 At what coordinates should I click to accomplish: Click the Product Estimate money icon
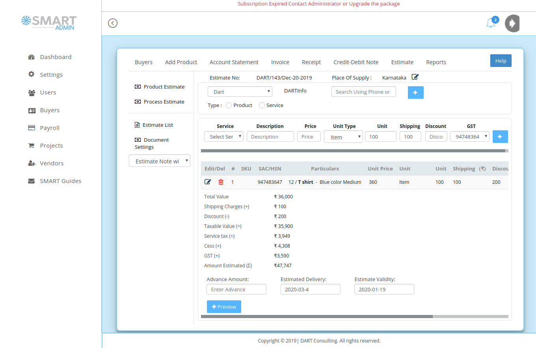tap(138, 87)
